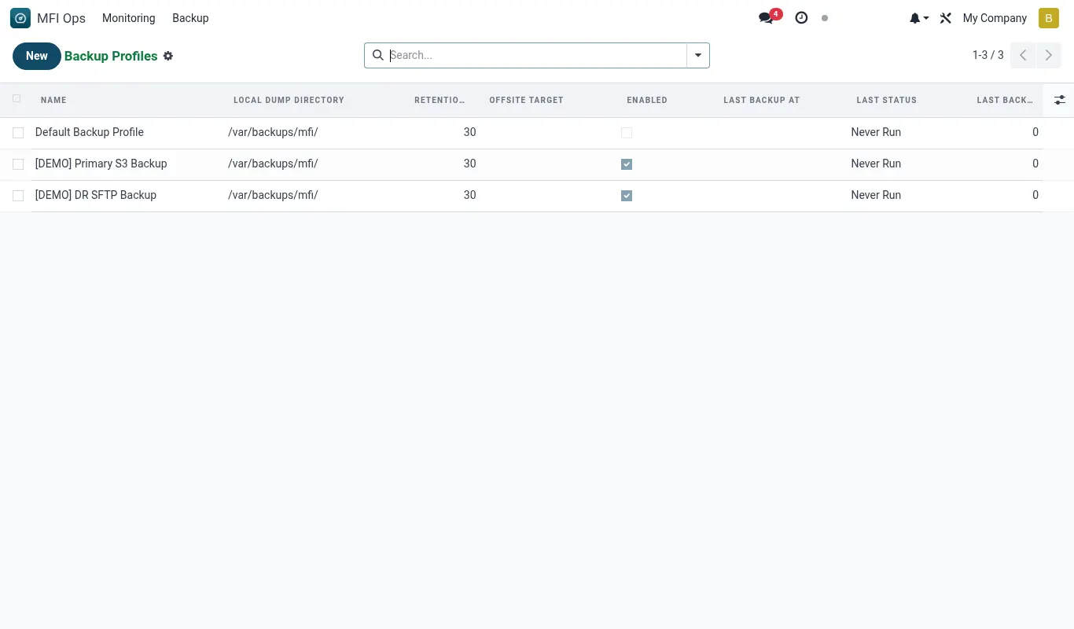Viewport: 1074px width, 629px height.
Task: Open the My Company switcher
Action: [995, 18]
